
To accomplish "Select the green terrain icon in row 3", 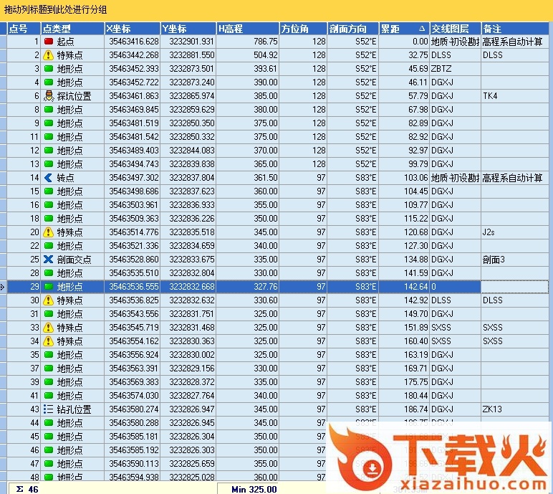I will pos(49,69).
